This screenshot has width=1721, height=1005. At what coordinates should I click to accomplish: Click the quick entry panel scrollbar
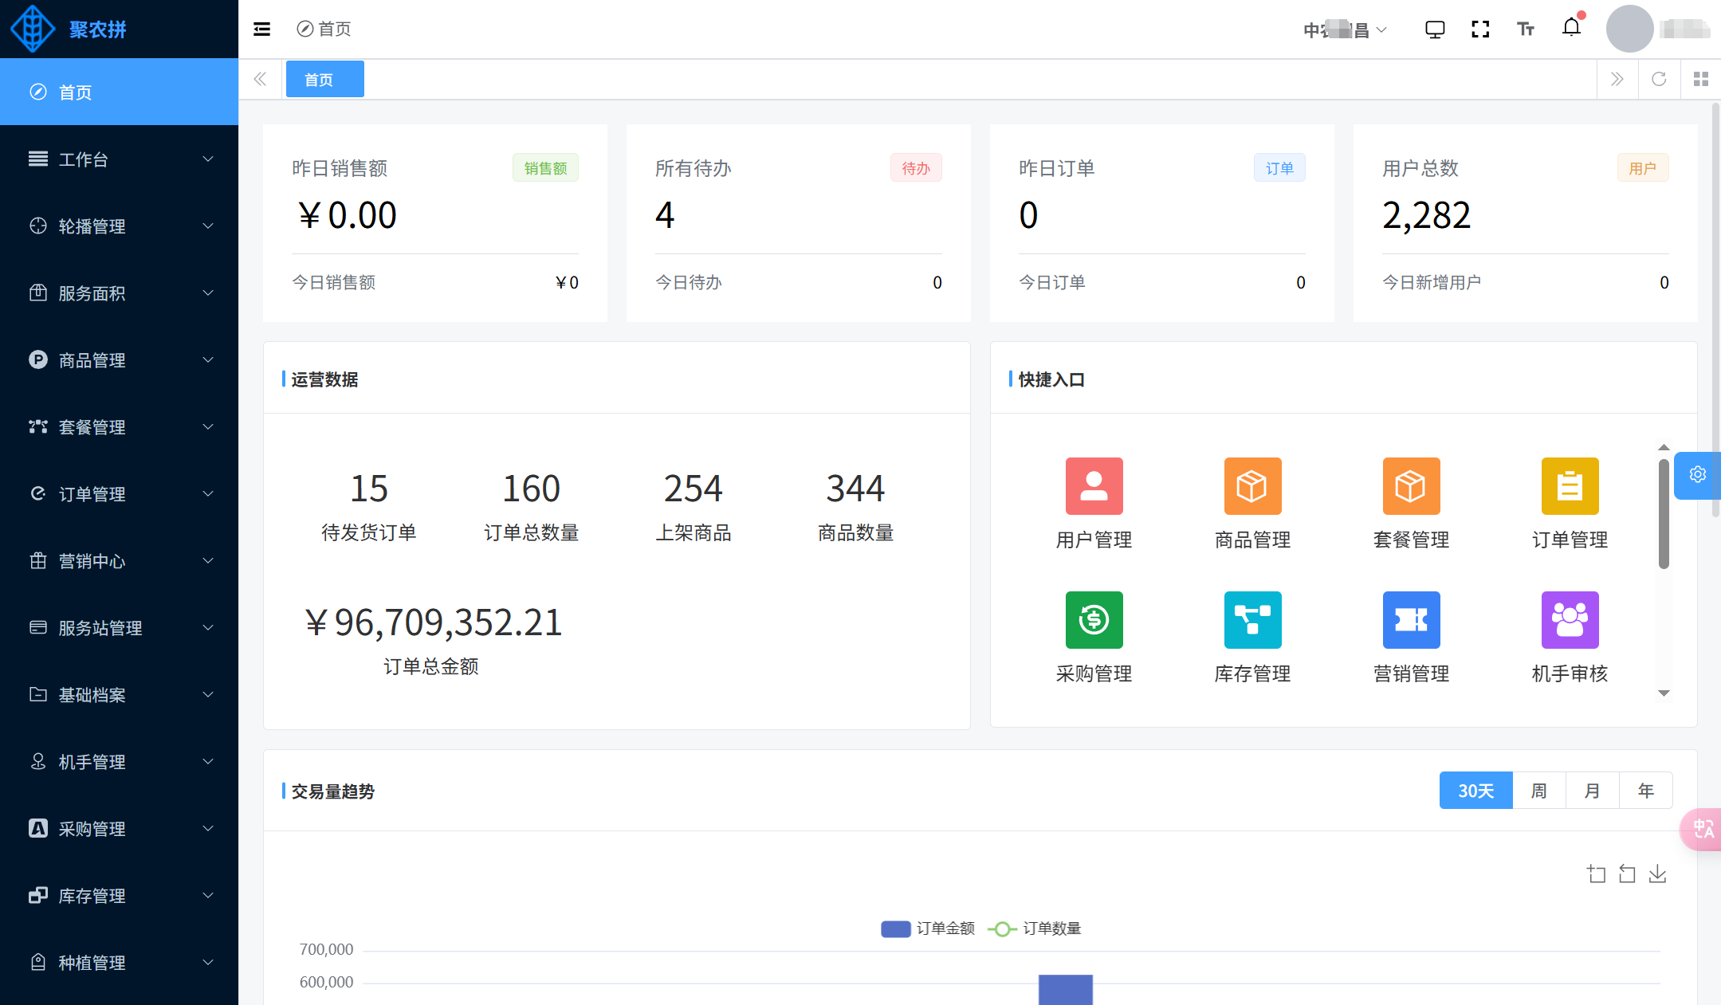[x=1664, y=514]
